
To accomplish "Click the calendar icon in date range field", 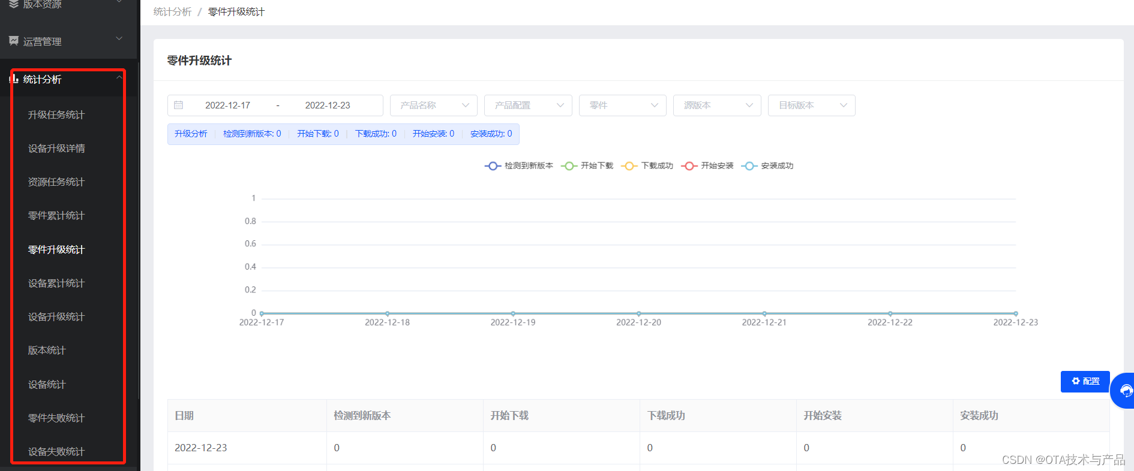I will pyautogui.click(x=178, y=105).
